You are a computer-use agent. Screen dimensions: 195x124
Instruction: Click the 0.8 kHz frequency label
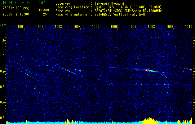tap(2, 87)
